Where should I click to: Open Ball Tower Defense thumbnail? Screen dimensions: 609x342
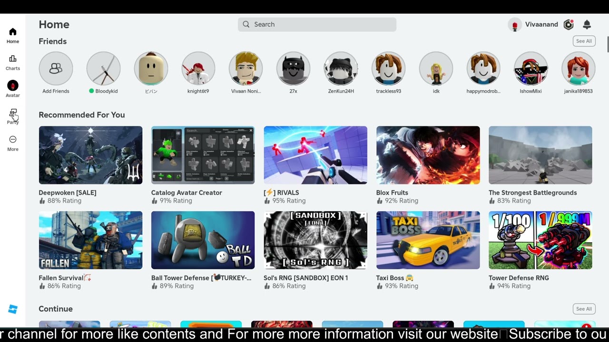(x=203, y=240)
